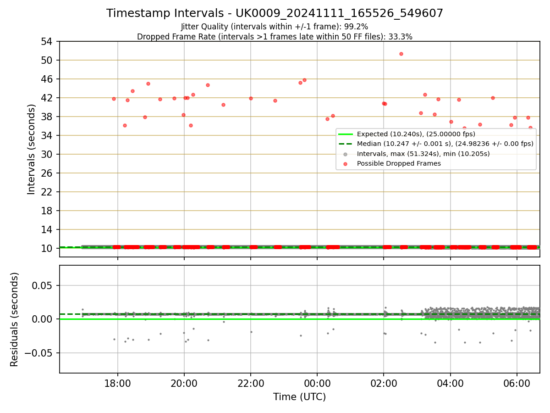Click the red dot marker in legend

(346, 163)
